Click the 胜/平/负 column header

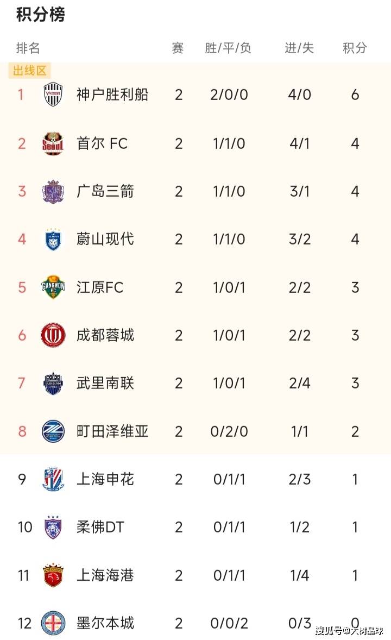tap(228, 47)
